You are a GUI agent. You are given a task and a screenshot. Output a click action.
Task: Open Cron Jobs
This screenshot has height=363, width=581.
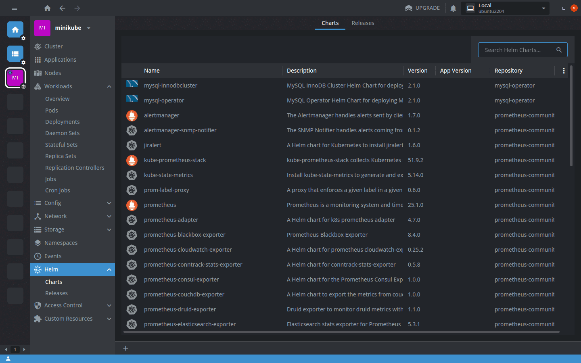pos(58,190)
